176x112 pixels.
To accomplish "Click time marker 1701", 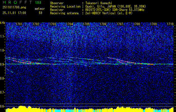I will coord(19,24).
